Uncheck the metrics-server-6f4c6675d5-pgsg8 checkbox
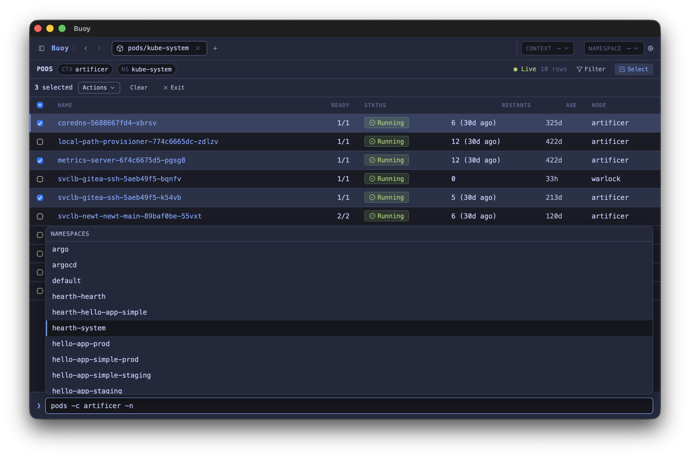This screenshot has height=458, width=690. click(40, 160)
